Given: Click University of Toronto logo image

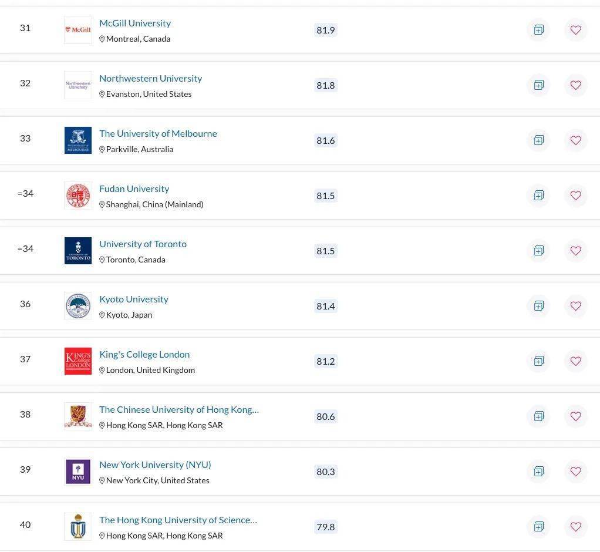Looking at the screenshot, I should pyautogui.click(x=78, y=251).
